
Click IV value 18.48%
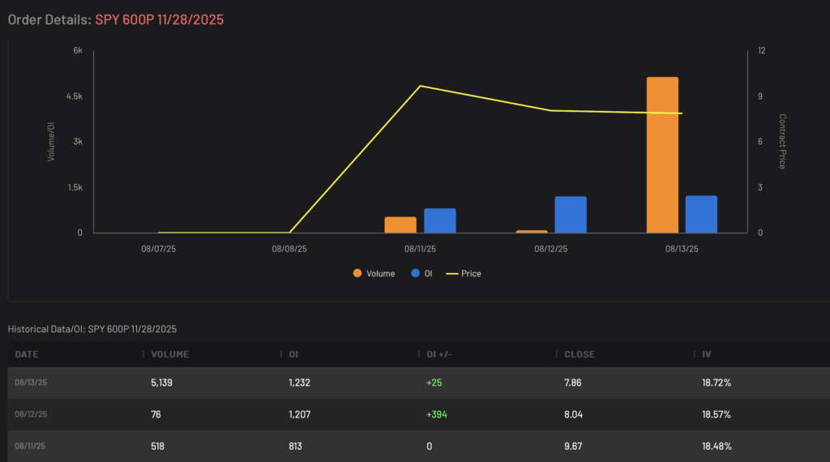click(717, 446)
